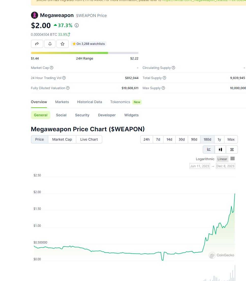
Task: Set chart range to Max
Action: [x=231, y=139]
